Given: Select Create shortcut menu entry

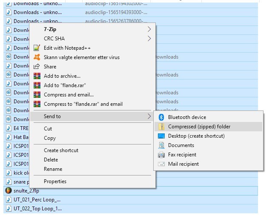Looking at the screenshot, I should tap(61, 150).
